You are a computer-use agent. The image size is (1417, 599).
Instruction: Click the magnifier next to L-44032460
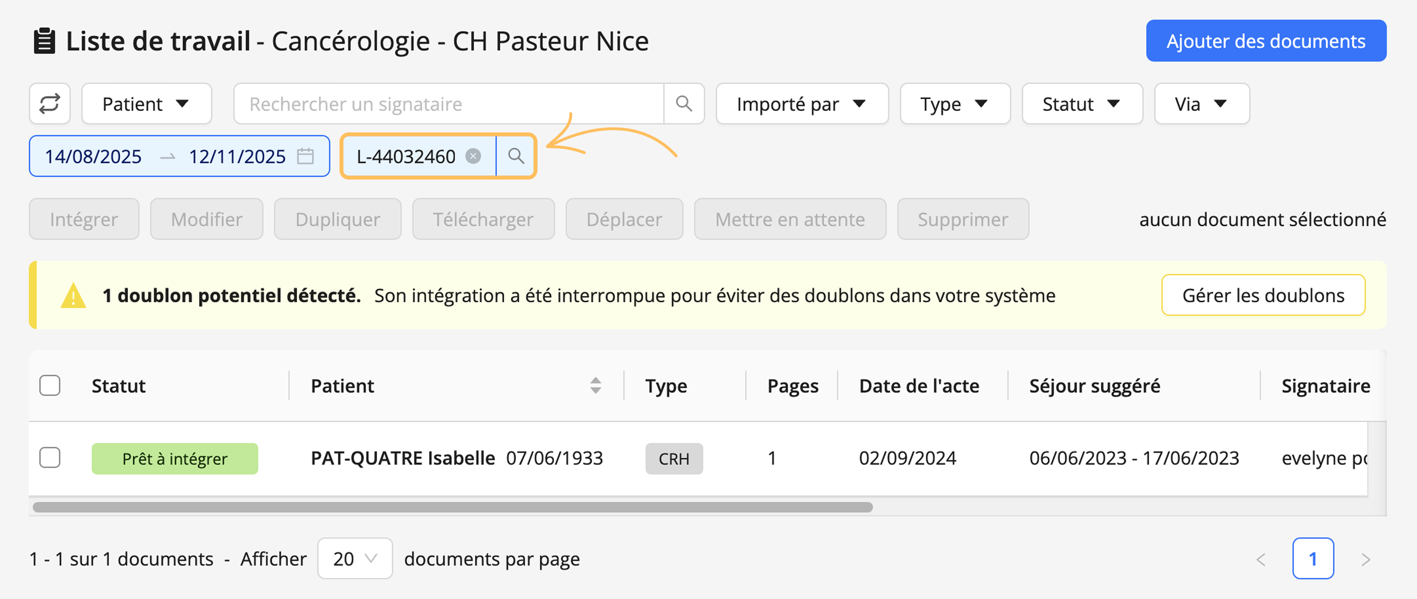coord(516,156)
